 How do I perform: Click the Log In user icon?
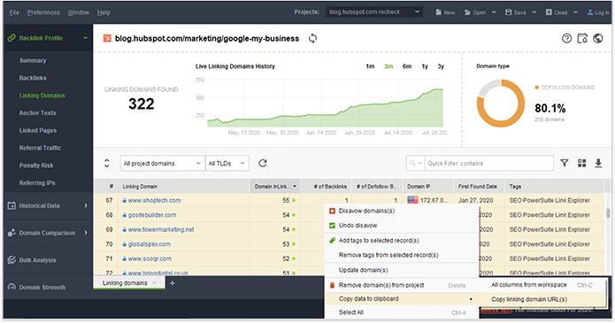click(x=590, y=12)
